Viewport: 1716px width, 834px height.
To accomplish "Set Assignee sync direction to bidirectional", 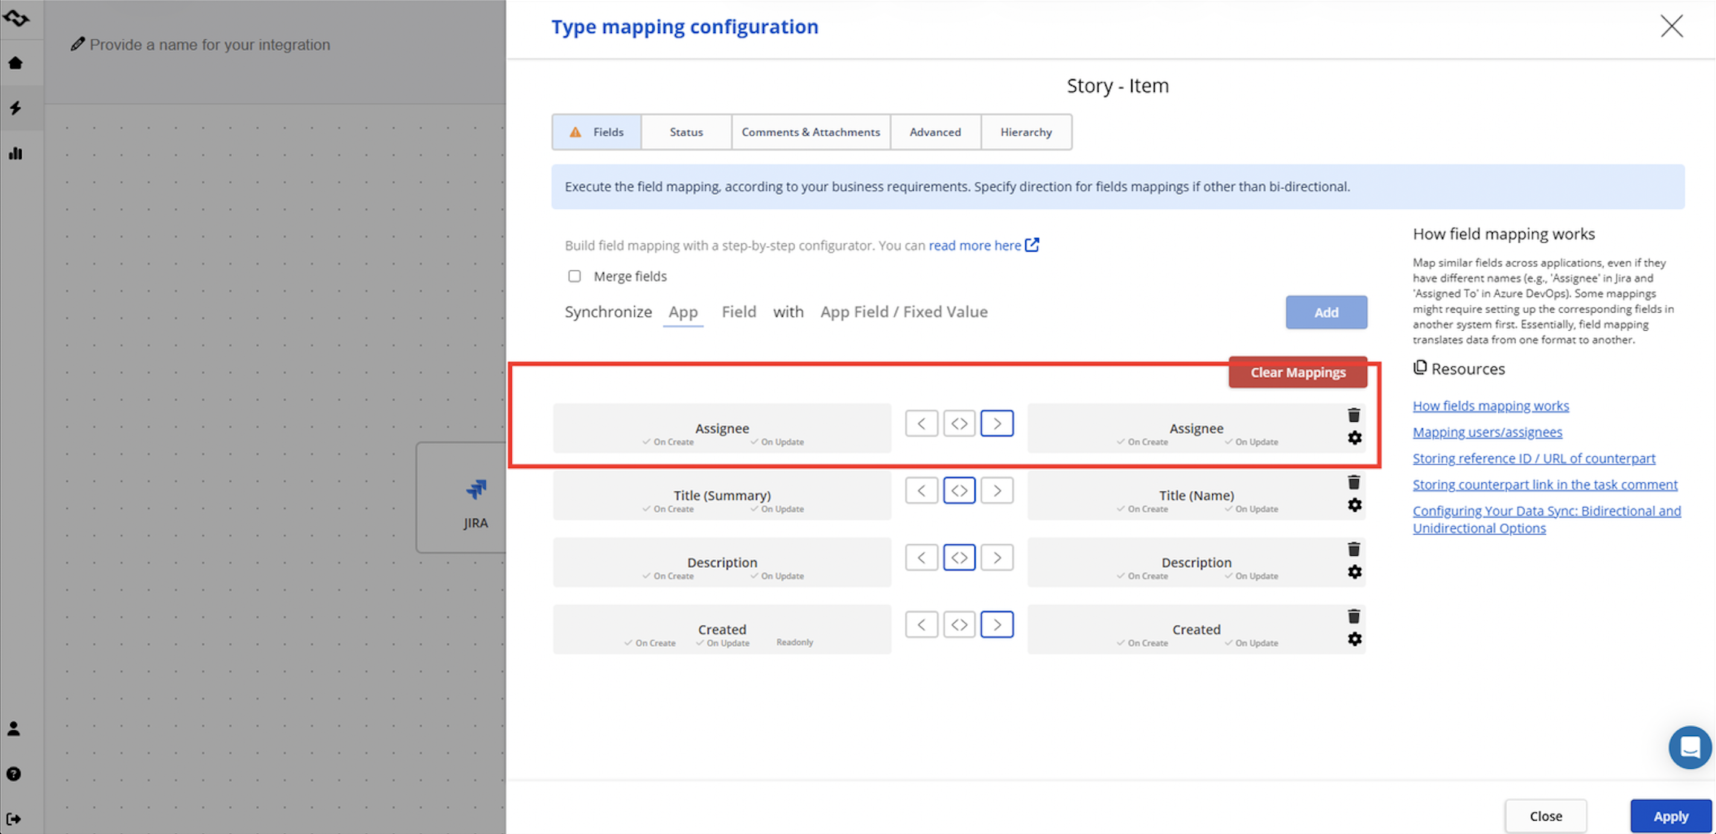I will coord(959,424).
